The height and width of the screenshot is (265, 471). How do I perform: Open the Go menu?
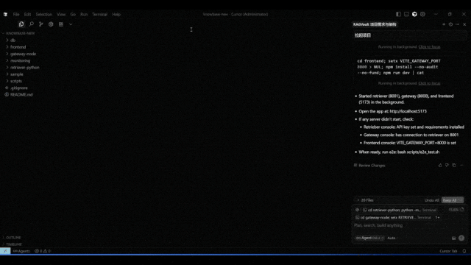73,14
